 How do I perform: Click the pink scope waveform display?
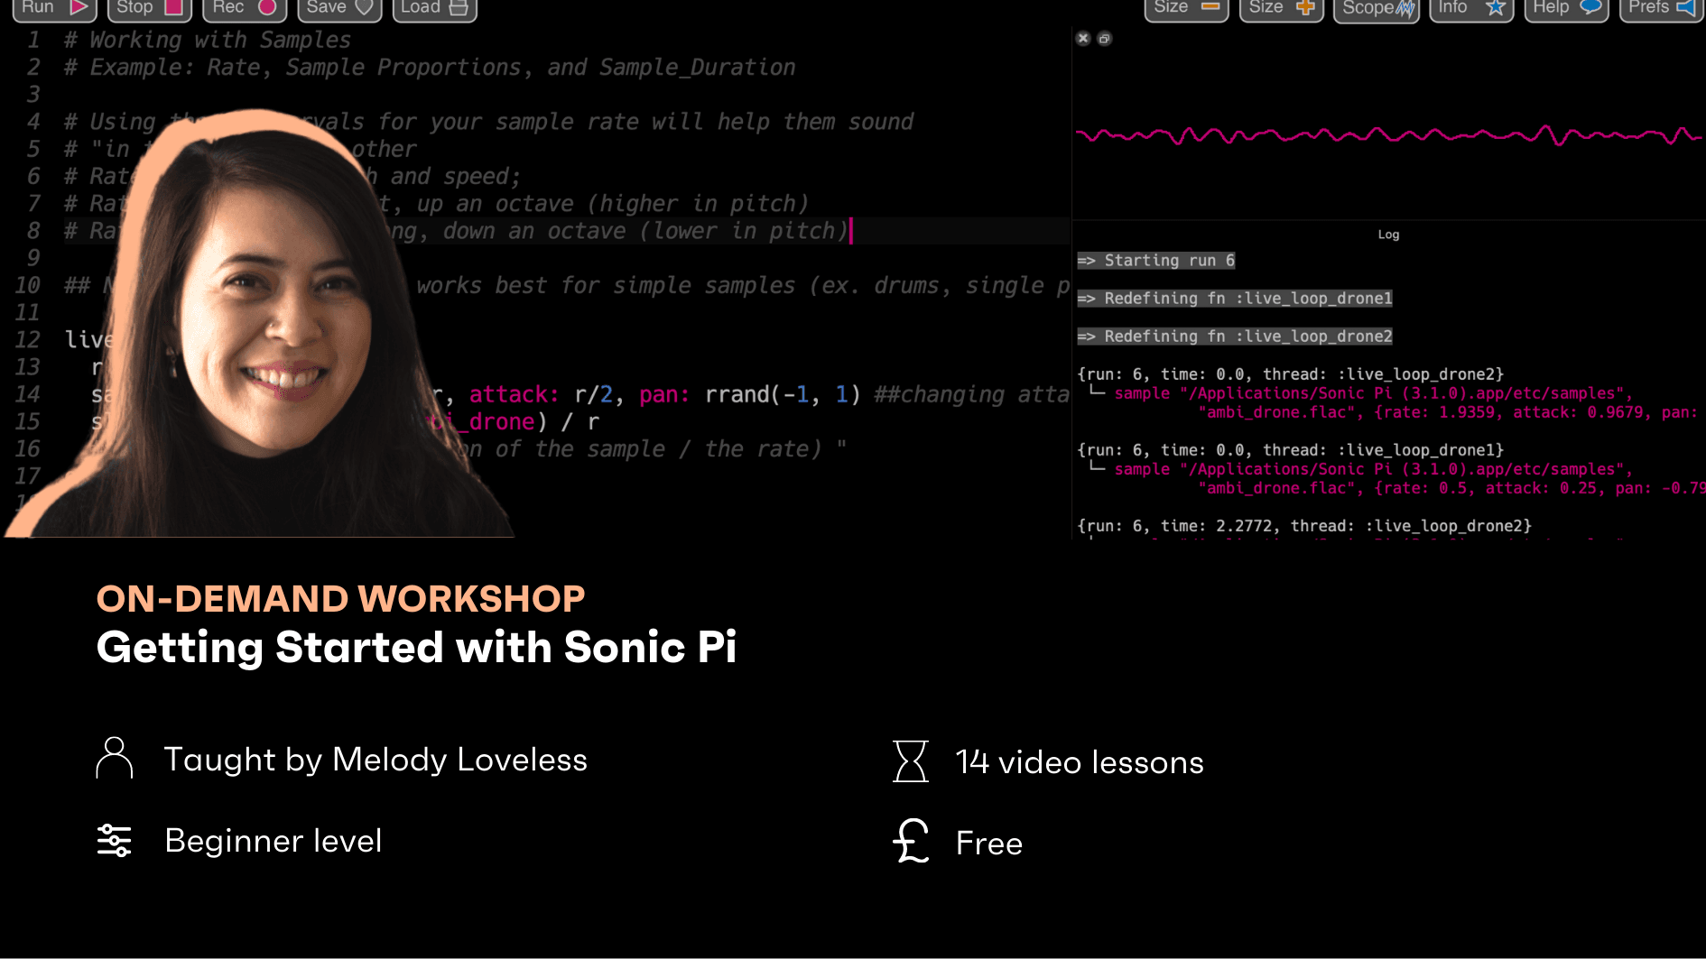point(1388,135)
